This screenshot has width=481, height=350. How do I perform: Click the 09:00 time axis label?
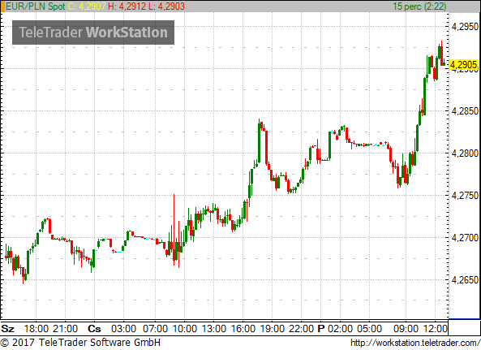tap(406, 329)
